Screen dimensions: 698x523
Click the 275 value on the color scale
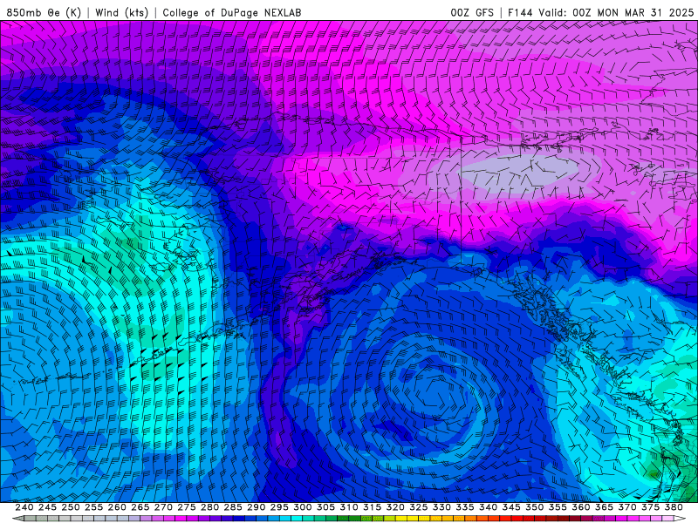click(x=187, y=507)
